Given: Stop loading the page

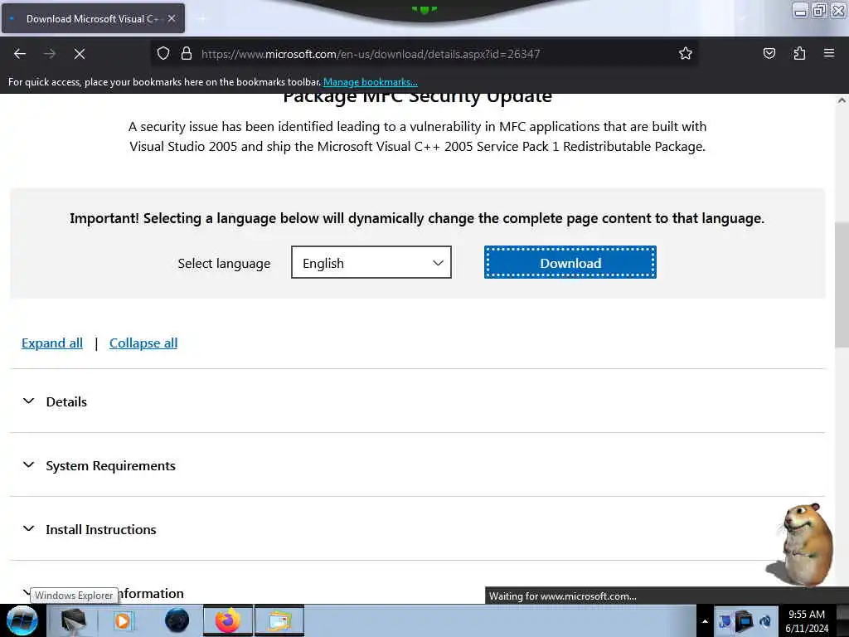Looking at the screenshot, I should tap(80, 54).
